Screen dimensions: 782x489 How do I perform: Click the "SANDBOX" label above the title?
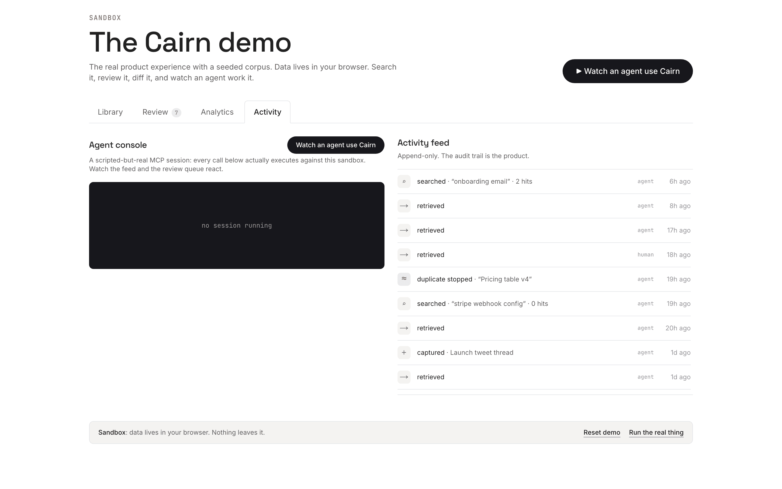105,18
